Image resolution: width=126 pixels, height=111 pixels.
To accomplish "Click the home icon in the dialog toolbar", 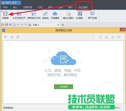I will pyautogui.click(x=100, y=37).
